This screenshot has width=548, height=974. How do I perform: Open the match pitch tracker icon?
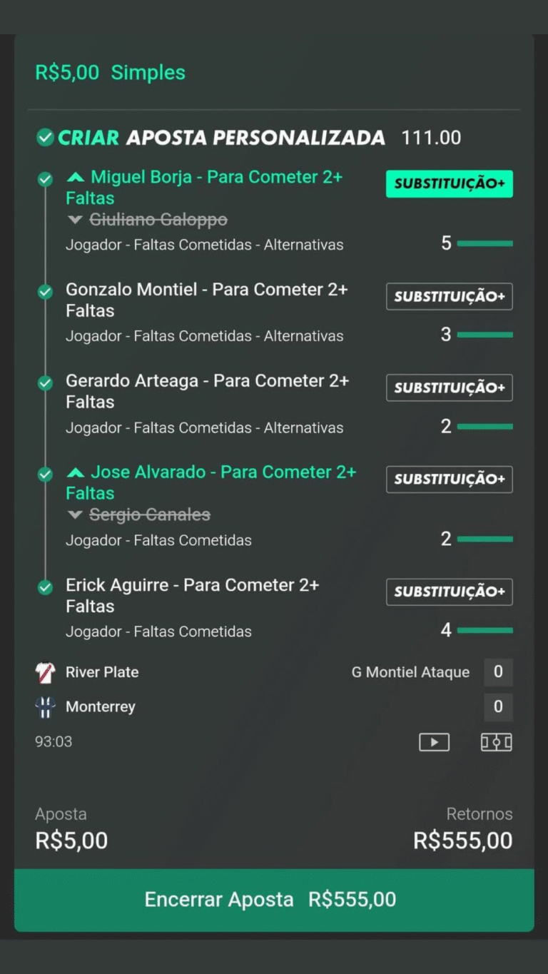click(496, 742)
